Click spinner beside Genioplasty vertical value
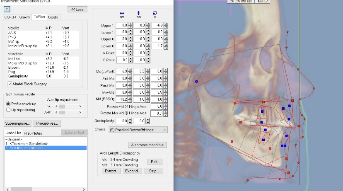 [x=147, y=121]
